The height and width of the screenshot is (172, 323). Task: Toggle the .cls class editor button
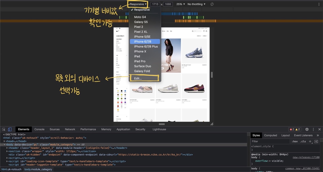(303, 141)
